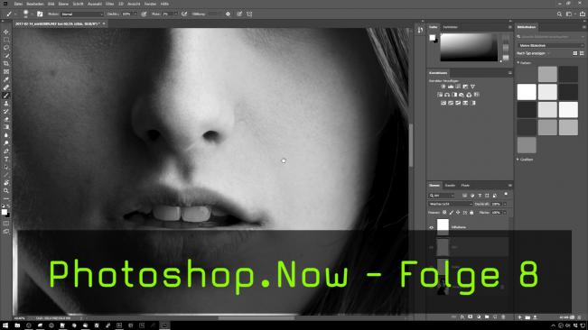The width and height of the screenshot is (588, 330).
Task: Switch to the Pfade tab
Action: (x=465, y=185)
